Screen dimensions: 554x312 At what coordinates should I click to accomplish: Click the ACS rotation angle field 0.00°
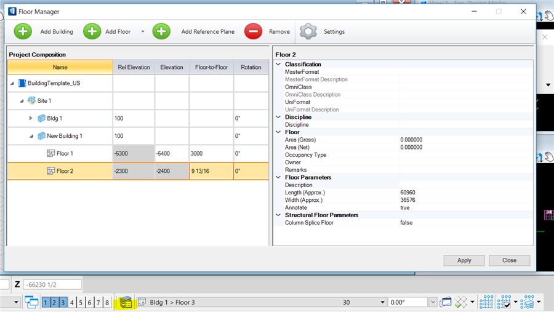[407, 302]
